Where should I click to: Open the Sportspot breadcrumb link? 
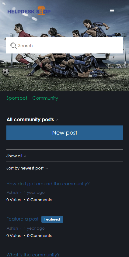pyautogui.click(x=17, y=98)
